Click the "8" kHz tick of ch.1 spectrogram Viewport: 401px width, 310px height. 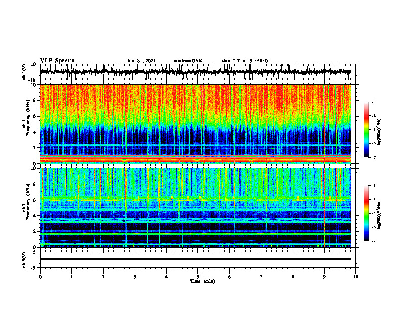coord(35,100)
